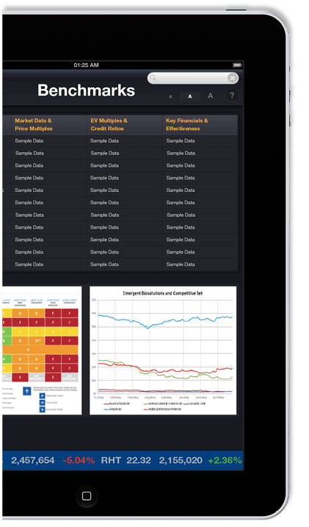This screenshot has width=309, height=527.
Task: Click the Cangene Corp purple legend entry
Action: pos(195,404)
